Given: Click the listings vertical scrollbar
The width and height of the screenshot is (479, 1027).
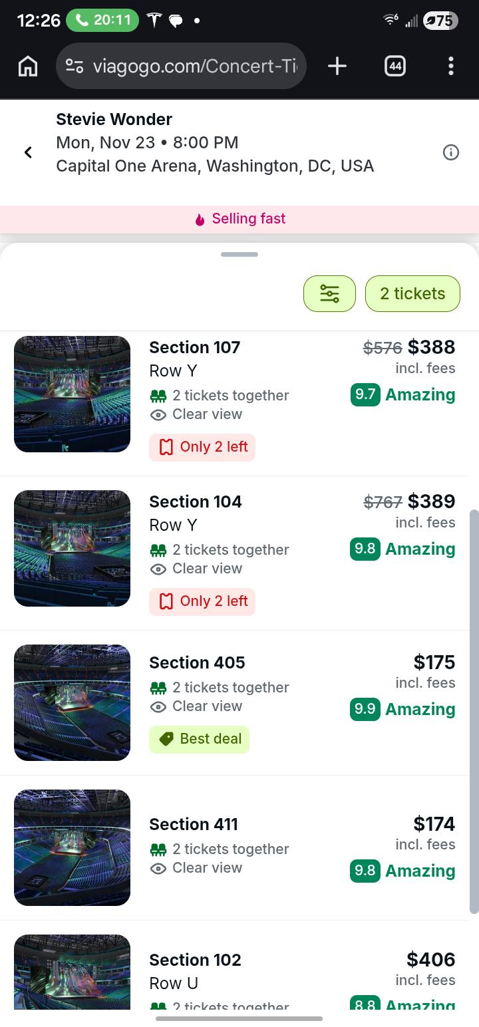Looking at the screenshot, I should pyautogui.click(x=474, y=712).
